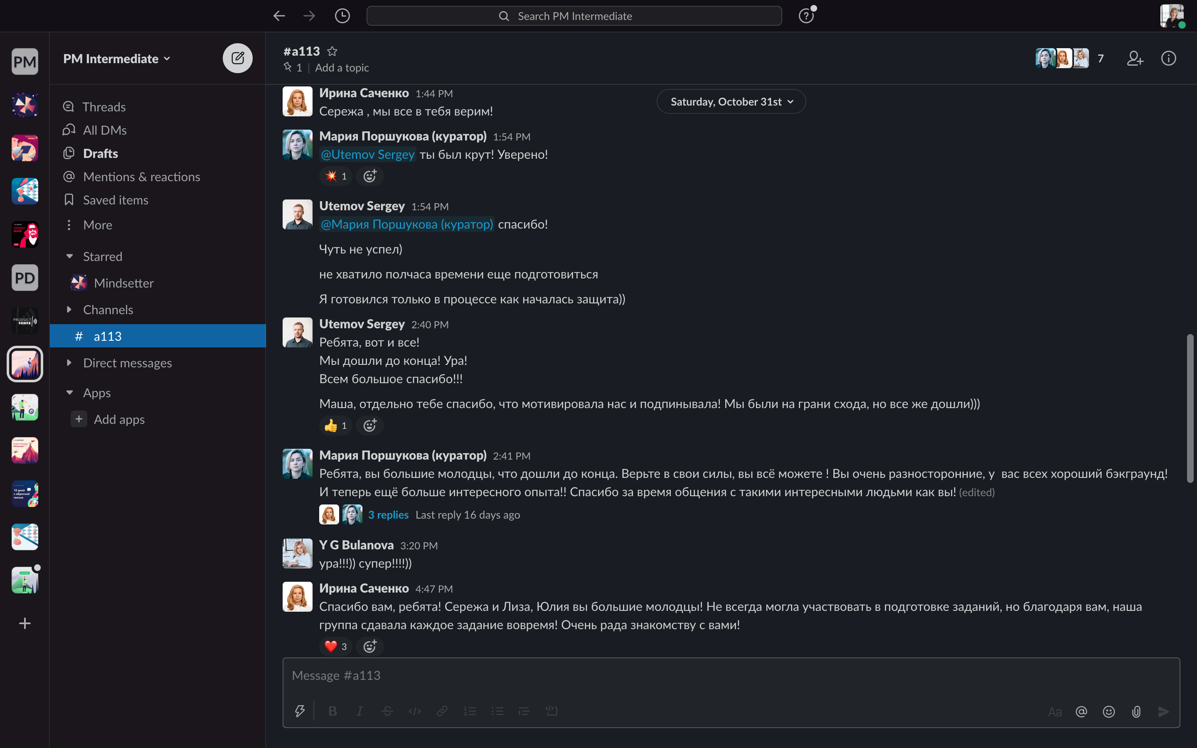Screen dimensions: 1197x748
Task: Go to Saved items
Action: (115, 200)
